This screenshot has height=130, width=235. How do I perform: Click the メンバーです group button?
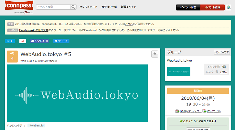221,52
